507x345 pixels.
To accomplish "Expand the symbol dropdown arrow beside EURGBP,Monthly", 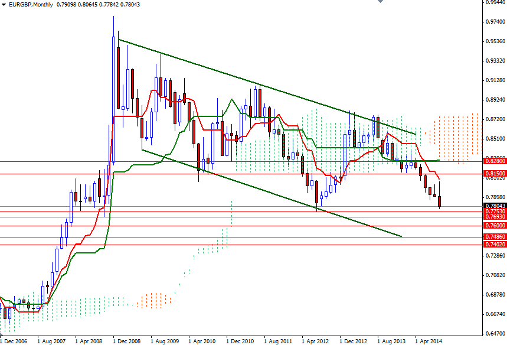I will (x=4, y=4).
